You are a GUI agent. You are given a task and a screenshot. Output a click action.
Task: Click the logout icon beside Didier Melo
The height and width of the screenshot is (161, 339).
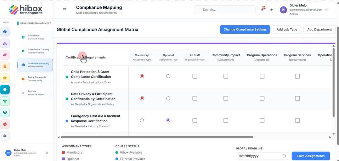[x=47, y=153]
